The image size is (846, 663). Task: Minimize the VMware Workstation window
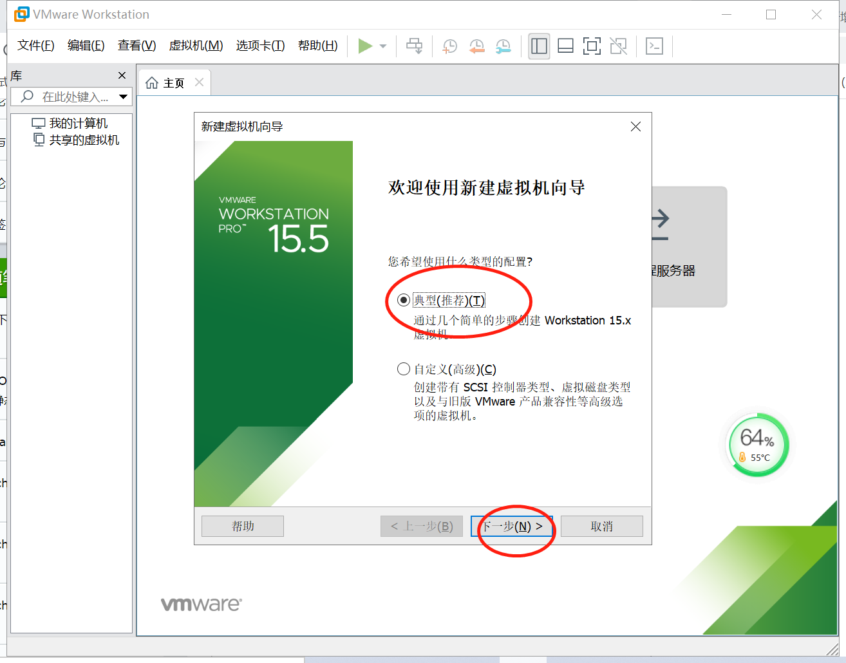click(727, 14)
